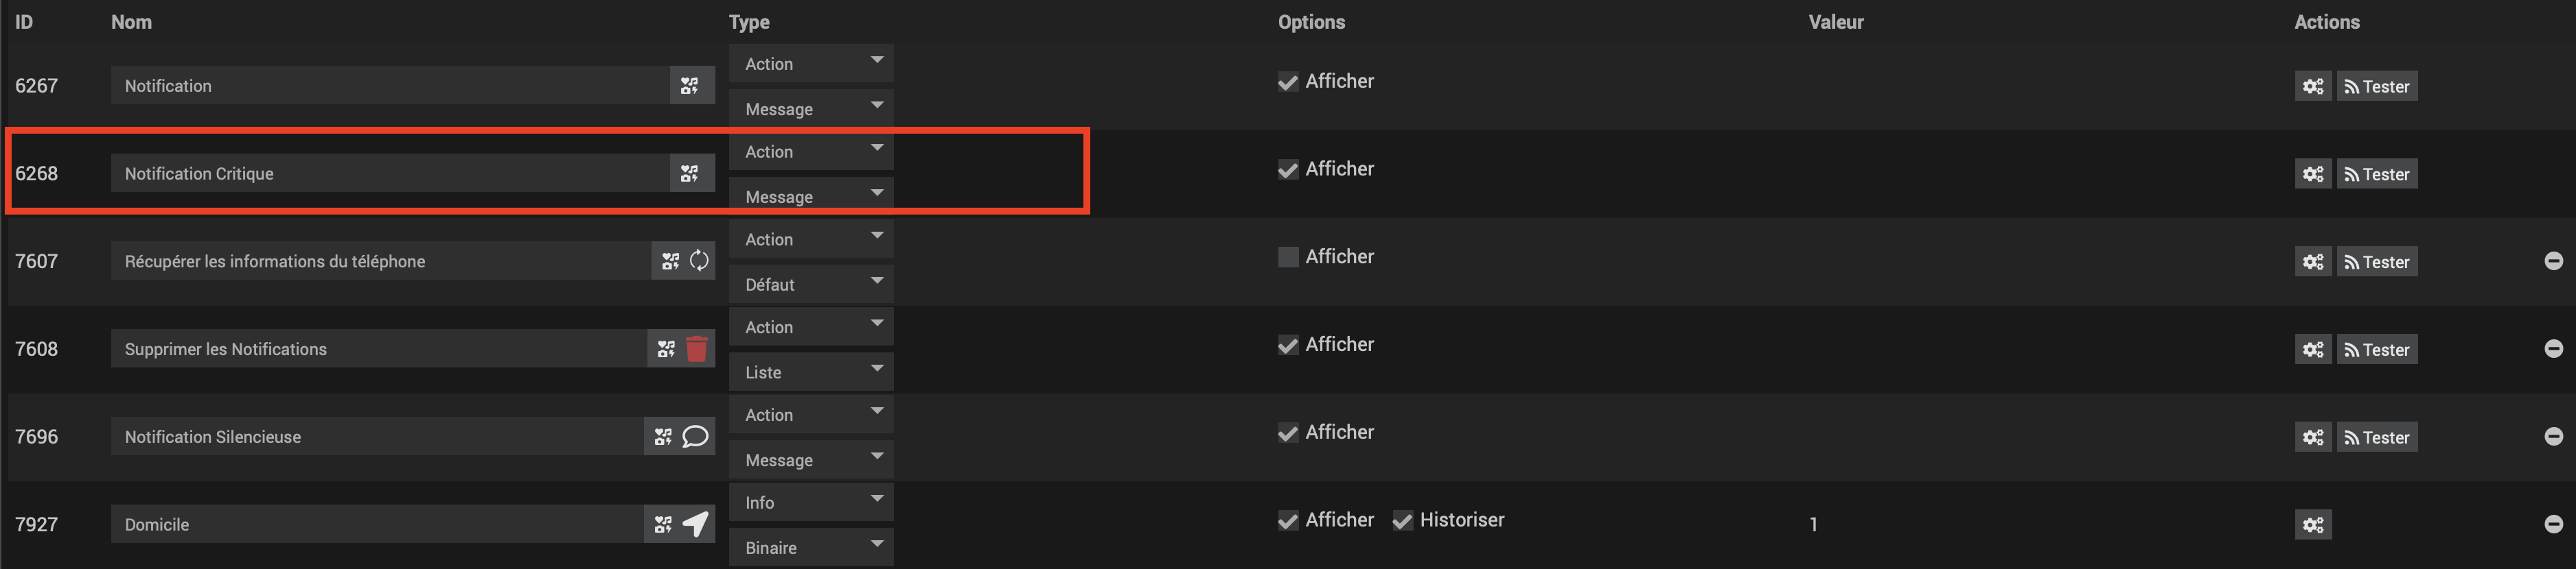2576x569 pixels.
Task: Open gear configuration for Notification Silencieuse
Action: pyautogui.click(x=2312, y=437)
